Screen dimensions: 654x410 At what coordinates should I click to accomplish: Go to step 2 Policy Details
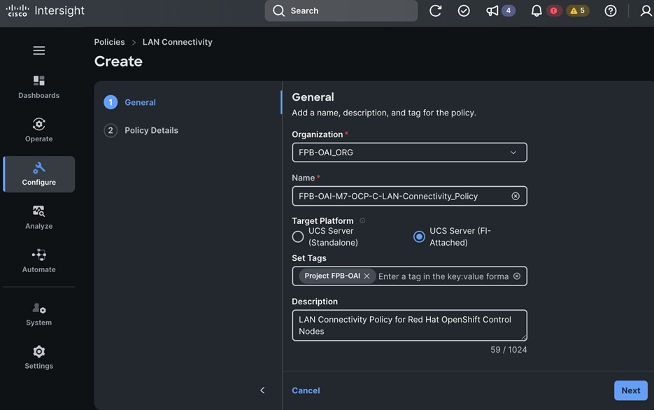pos(141,130)
